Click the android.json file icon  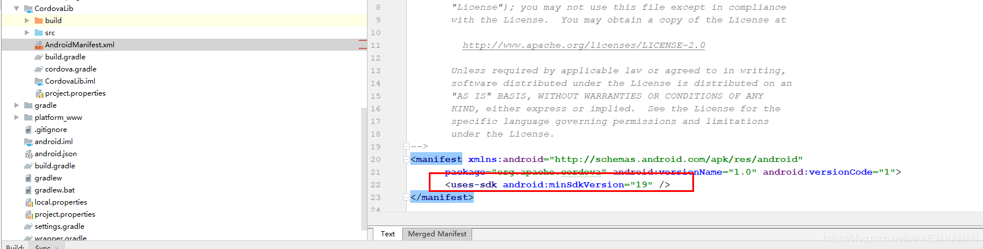(28, 153)
